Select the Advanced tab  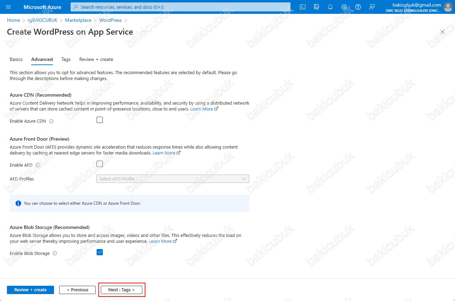click(x=42, y=60)
